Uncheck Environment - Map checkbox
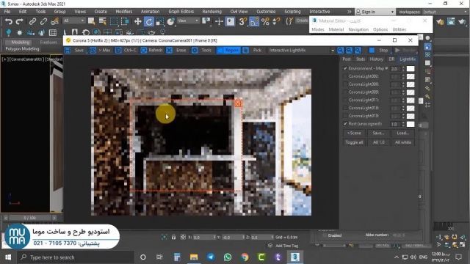The height and width of the screenshot is (264, 470). tap(345, 68)
